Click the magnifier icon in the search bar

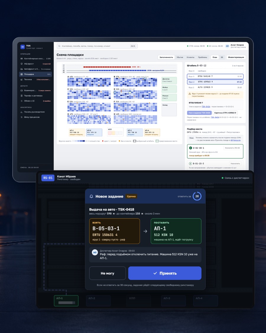pos(59,46)
